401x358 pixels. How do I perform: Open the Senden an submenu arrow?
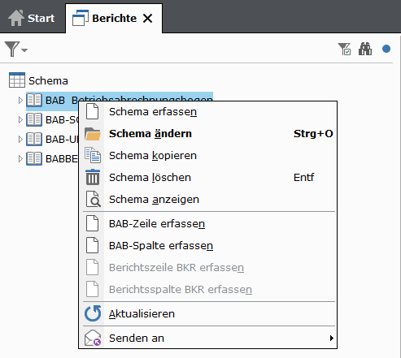pyautogui.click(x=331, y=338)
